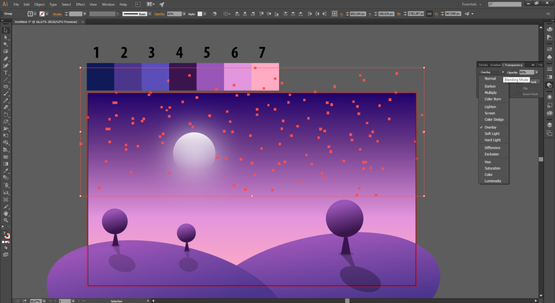Choose Normal blending mode
The height and width of the screenshot is (303, 555).
(490, 79)
